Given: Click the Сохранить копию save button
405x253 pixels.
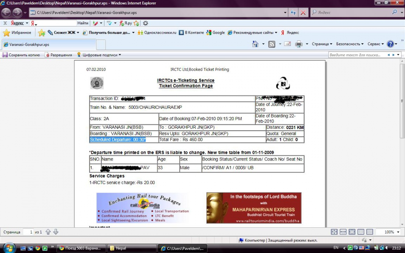Looking at the screenshot, I should (21, 55).
